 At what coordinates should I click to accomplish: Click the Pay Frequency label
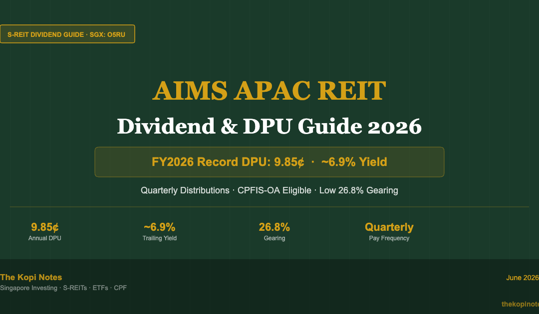click(x=389, y=238)
